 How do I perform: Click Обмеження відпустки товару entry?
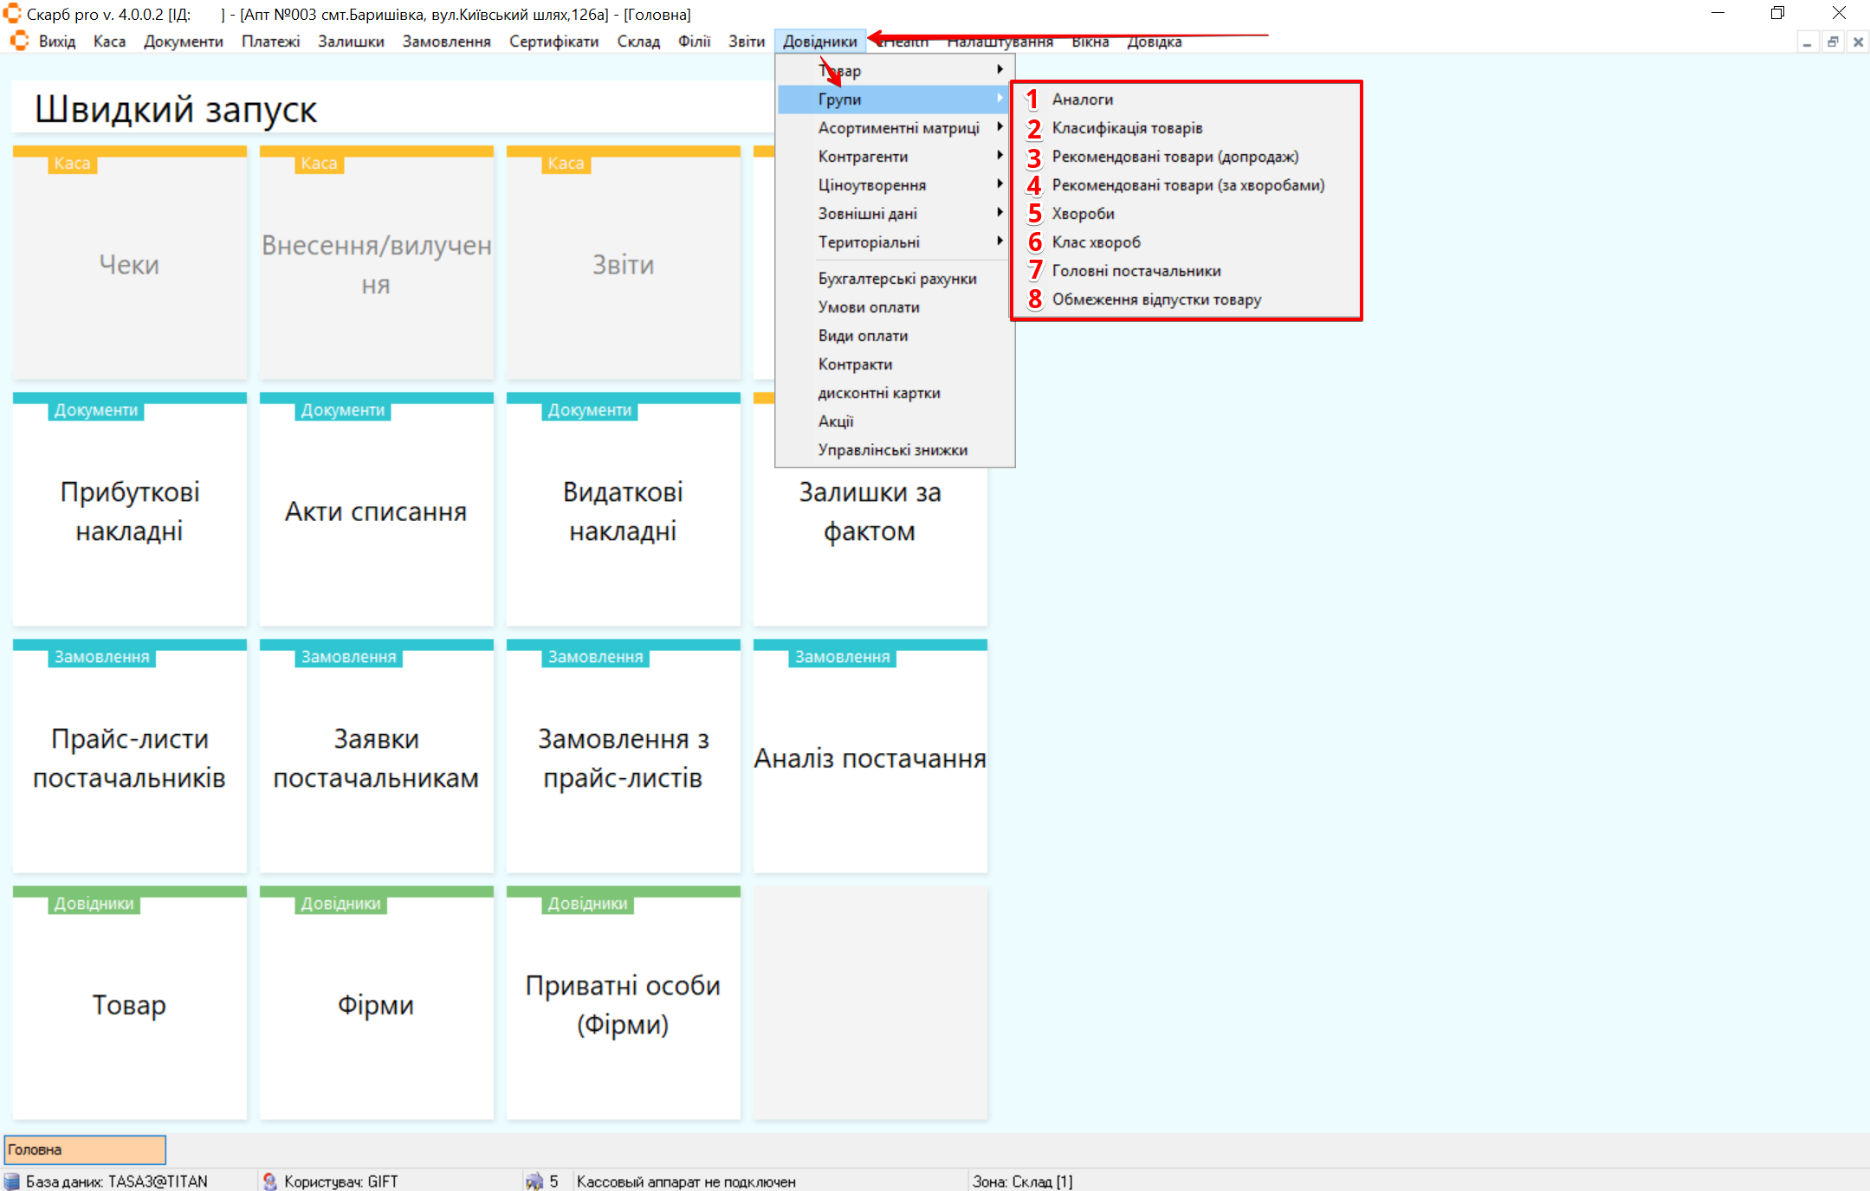tap(1155, 299)
